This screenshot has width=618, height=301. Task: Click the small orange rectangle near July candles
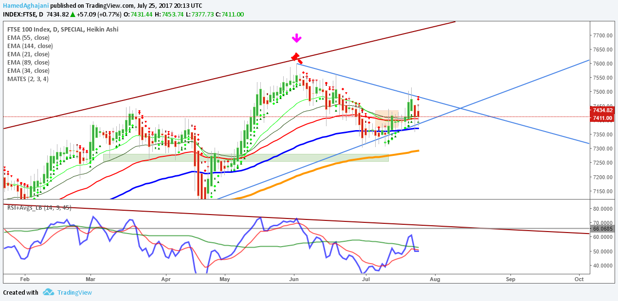click(x=386, y=119)
